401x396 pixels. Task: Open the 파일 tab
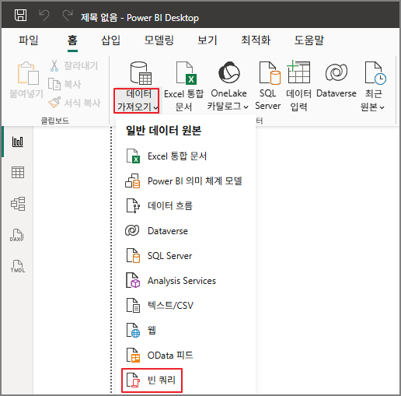[29, 40]
